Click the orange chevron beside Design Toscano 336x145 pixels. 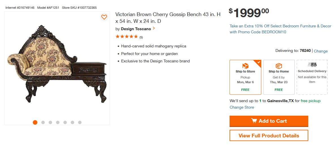[154, 28]
